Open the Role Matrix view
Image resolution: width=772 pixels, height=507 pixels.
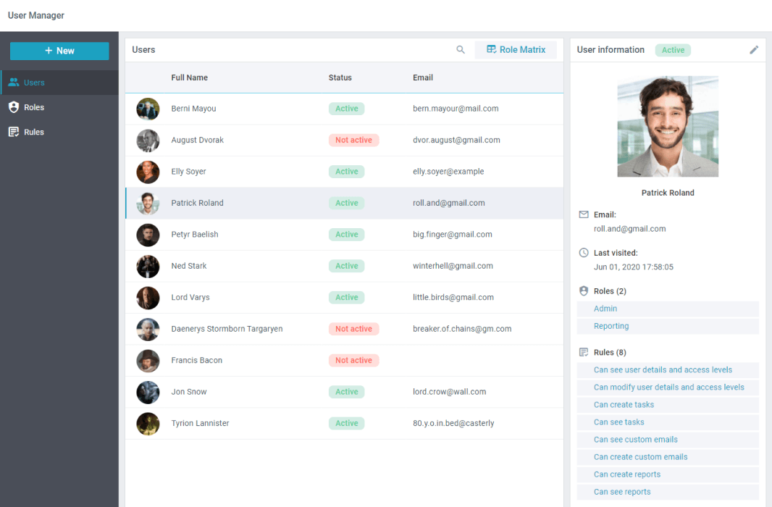pos(516,50)
